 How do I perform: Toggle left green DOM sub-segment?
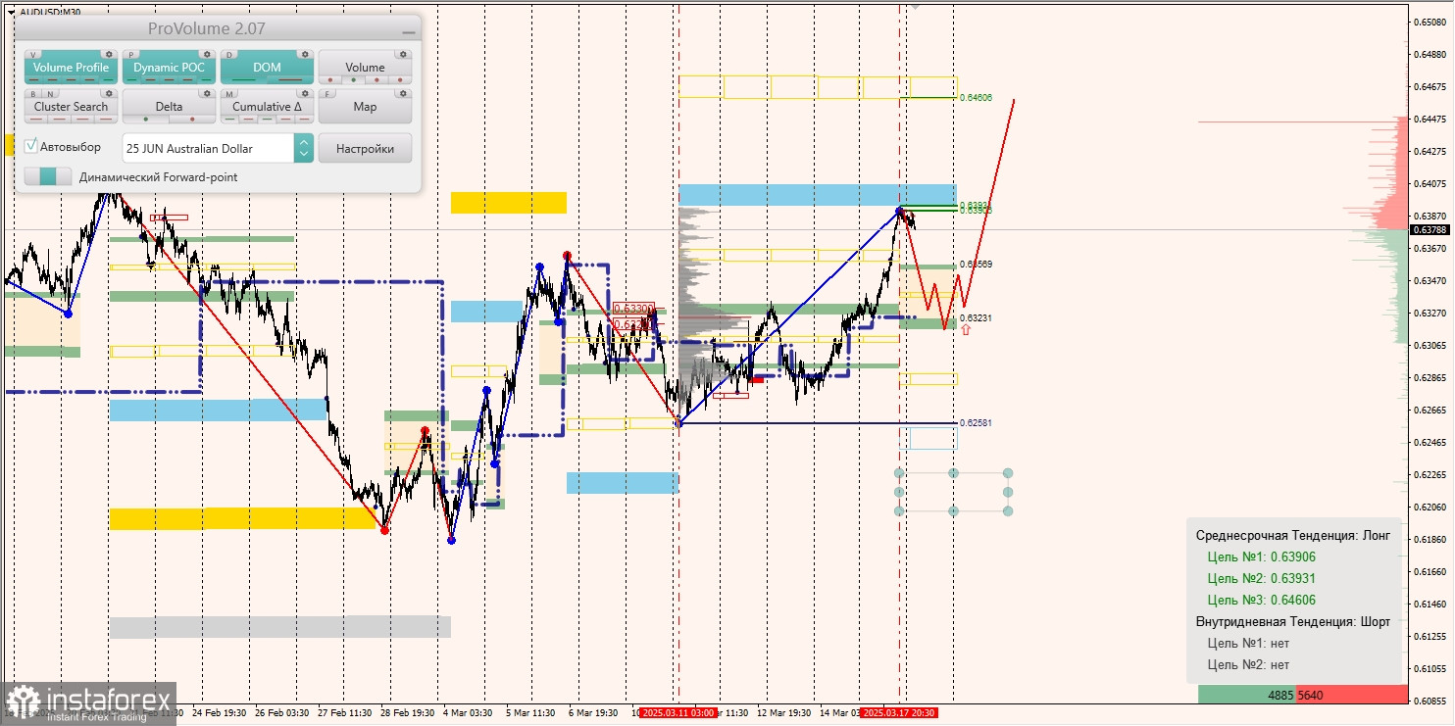tap(243, 79)
